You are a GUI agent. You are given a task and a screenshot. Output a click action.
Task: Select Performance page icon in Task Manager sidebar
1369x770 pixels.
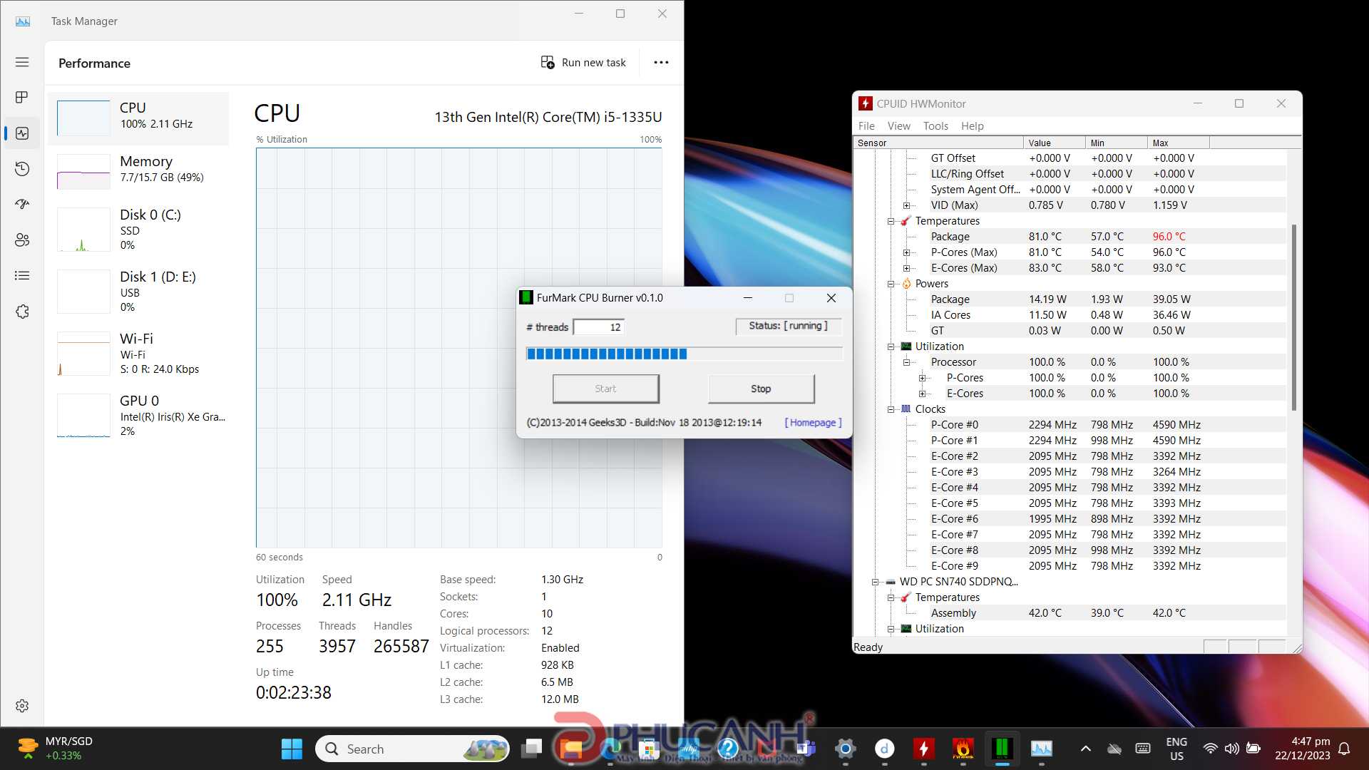(22, 133)
